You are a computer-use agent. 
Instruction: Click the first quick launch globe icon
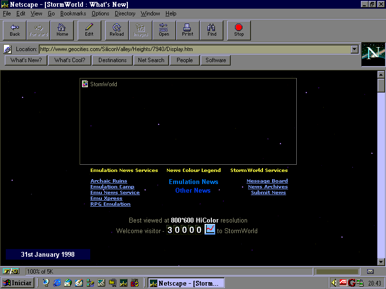46,283
